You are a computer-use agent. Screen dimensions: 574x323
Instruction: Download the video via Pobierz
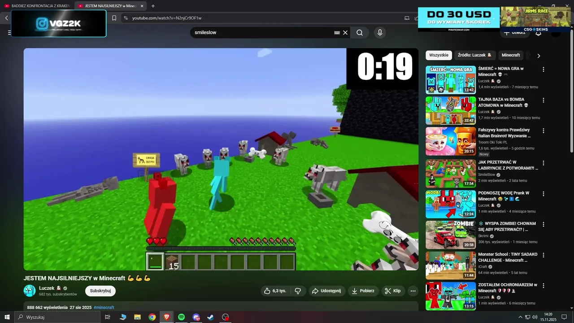363,291
